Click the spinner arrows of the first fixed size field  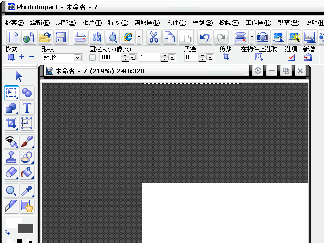125,57
